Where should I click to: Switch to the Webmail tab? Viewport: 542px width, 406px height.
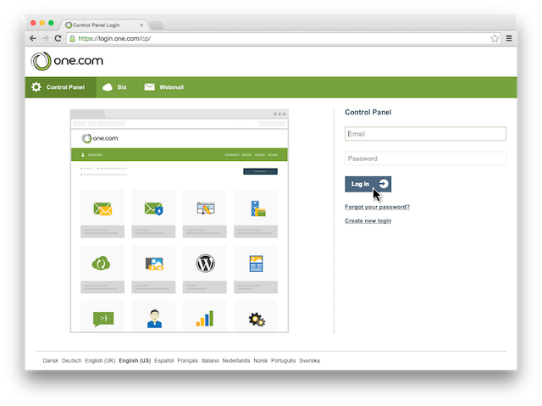click(163, 87)
